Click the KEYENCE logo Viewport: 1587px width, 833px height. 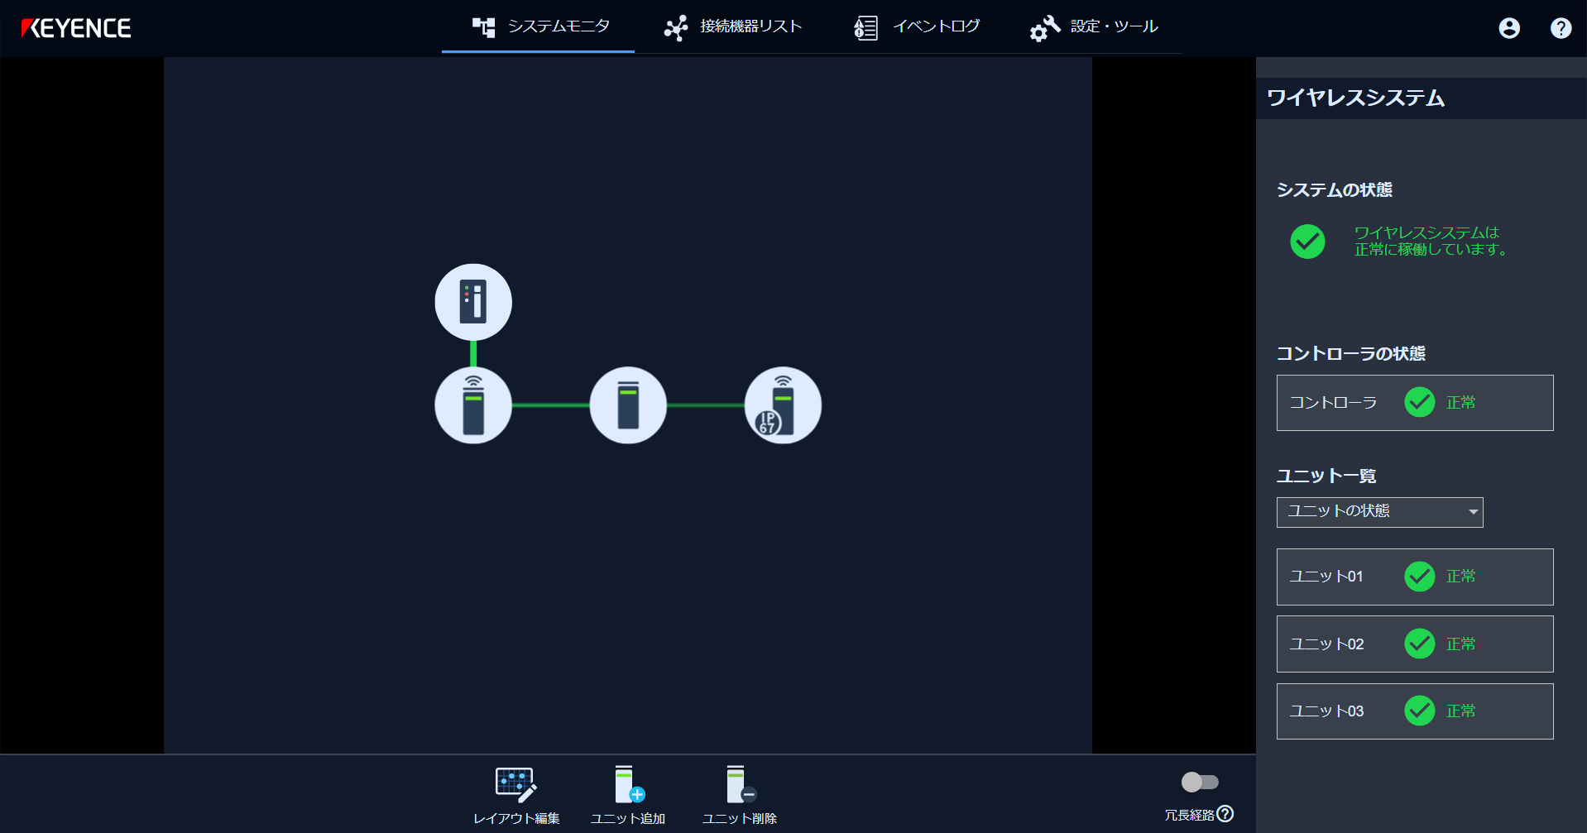pyautogui.click(x=77, y=27)
